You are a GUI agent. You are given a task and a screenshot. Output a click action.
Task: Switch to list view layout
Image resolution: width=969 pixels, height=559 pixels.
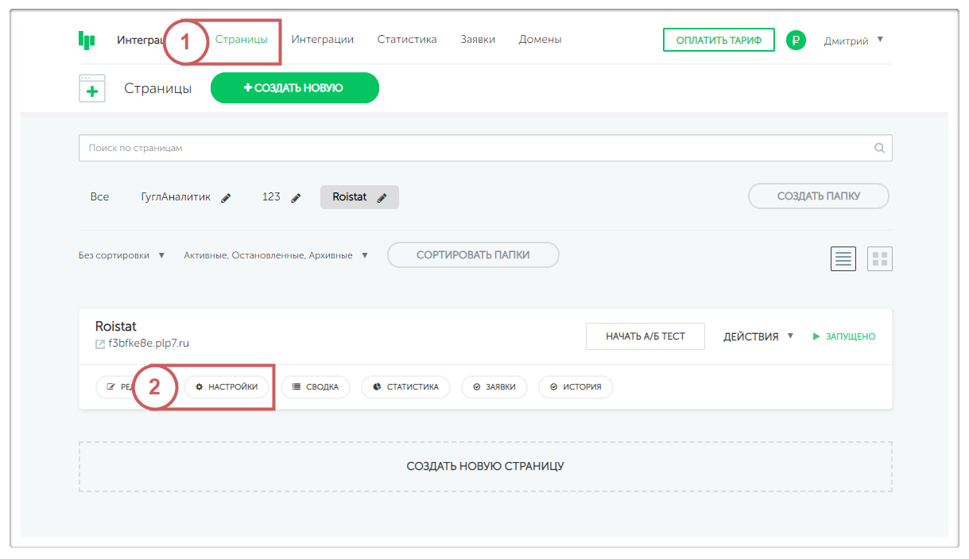843,258
